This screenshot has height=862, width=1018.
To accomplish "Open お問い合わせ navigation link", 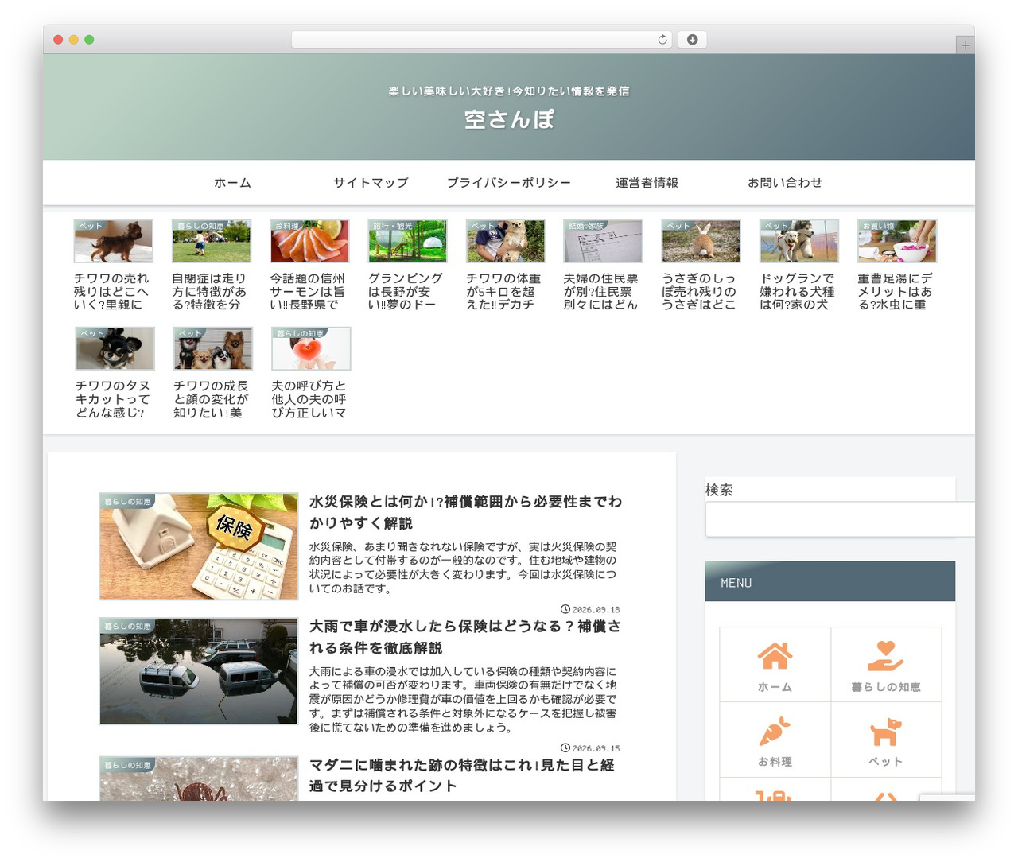I will [x=785, y=183].
